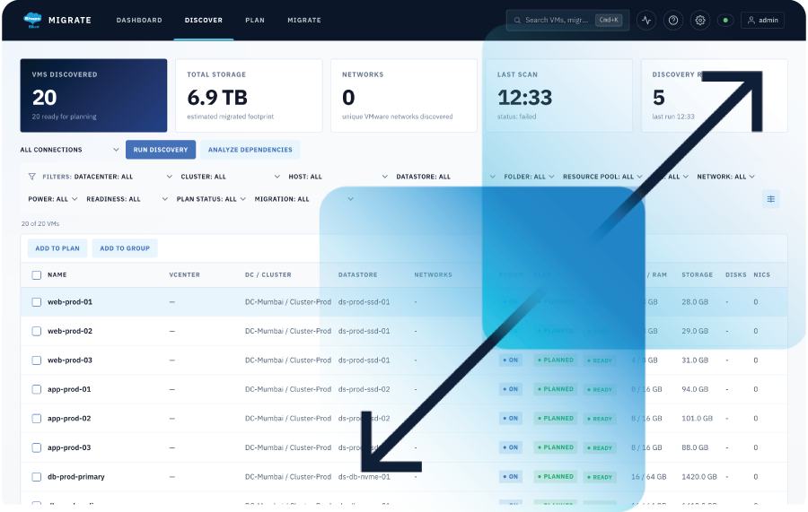Click ON badge in db-prod-primary row
Screen dimensions: 808x512
click(x=511, y=476)
